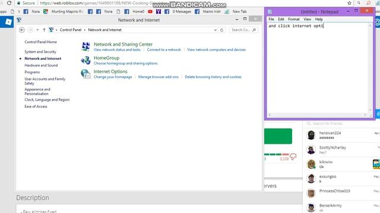The width and height of the screenshot is (380, 213).
Task: Open Ease of Access category
Action: click(x=36, y=106)
